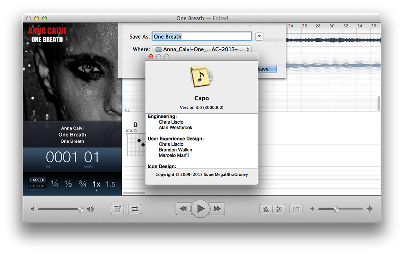The image size is (403, 254).
Task: Click the "C1" note label on the spectrogram
Action: (127, 110)
